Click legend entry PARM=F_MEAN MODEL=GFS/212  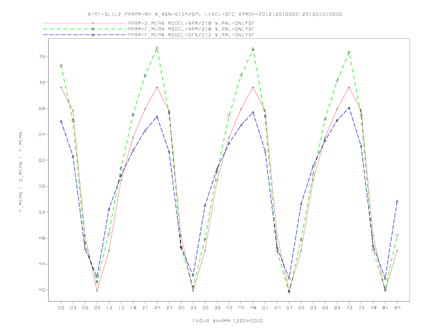click(191, 35)
